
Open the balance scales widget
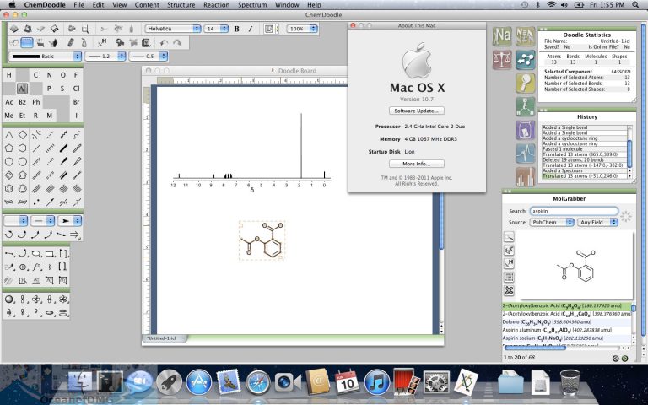pyautogui.click(x=502, y=60)
